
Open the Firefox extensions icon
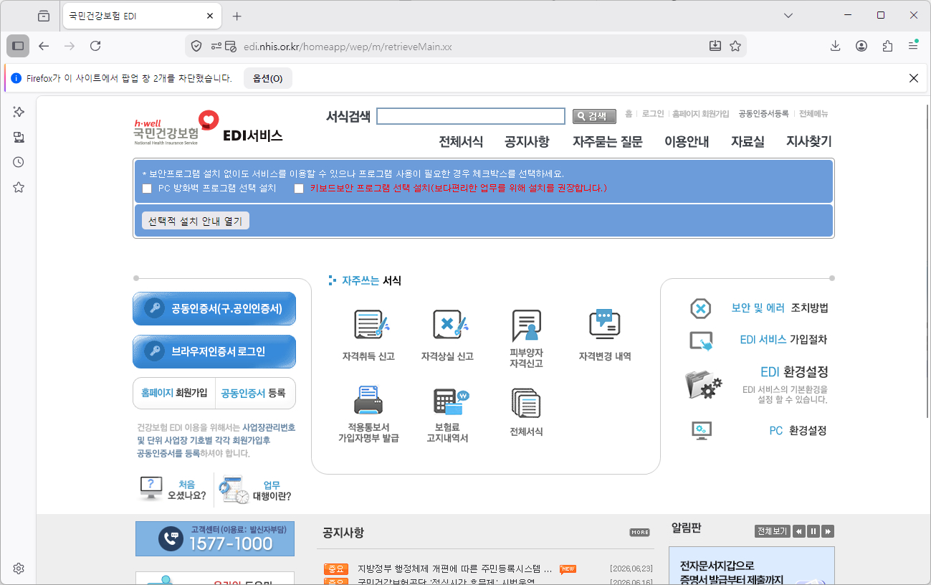tap(887, 46)
